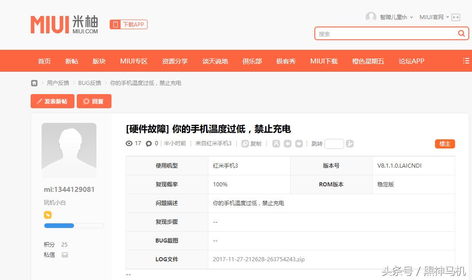Image resolution: width=472 pixels, height=280 pixels.
Task: Click the only-author filter icon in post toolbar
Action: click(276, 143)
